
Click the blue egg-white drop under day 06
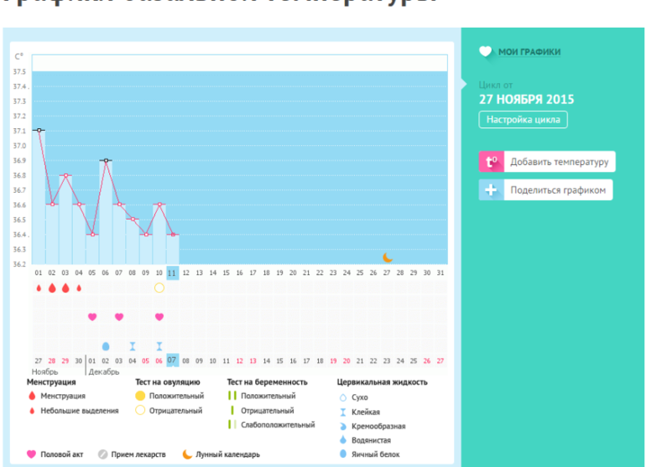pyautogui.click(x=106, y=345)
